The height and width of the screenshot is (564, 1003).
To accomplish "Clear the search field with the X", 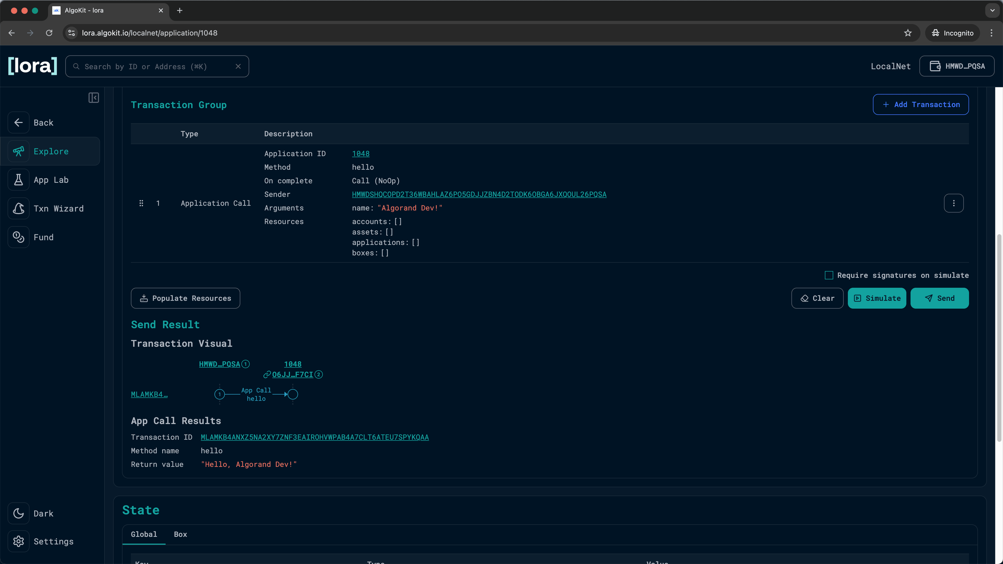I will [238, 66].
